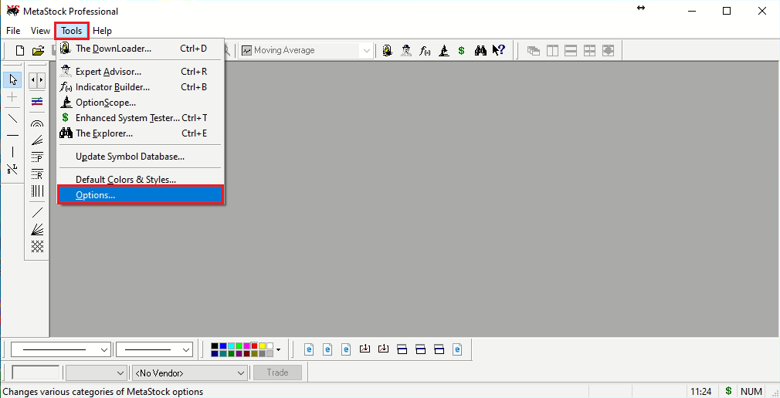The image size is (780, 398).
Task: Click the dotted lines P tool
Action: pyautogui.click(x=37, y=157)
